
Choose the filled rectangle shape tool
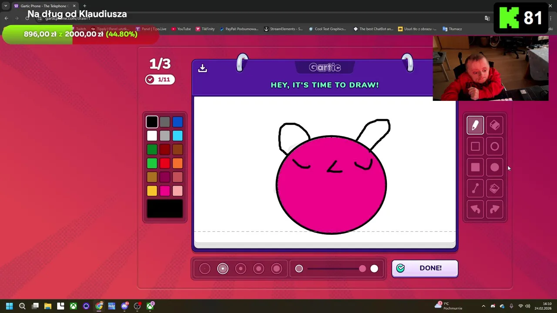point(475,167)
